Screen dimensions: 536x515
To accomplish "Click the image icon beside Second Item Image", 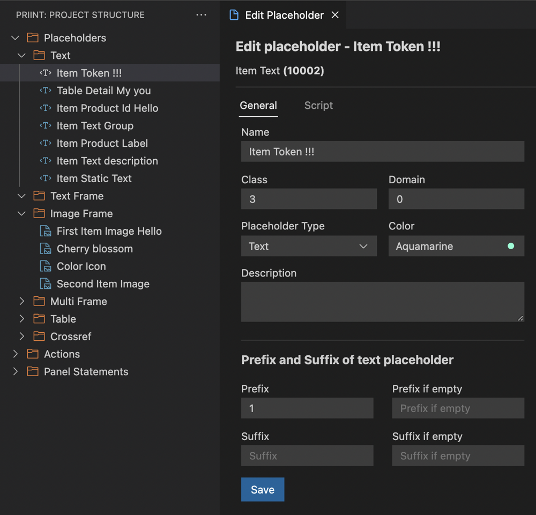I will point(46,283).
